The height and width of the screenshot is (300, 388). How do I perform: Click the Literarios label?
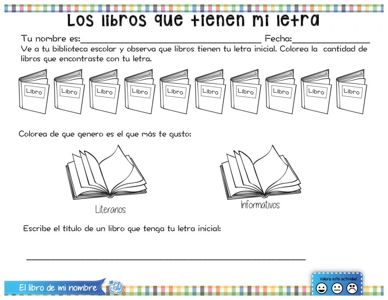110,210
